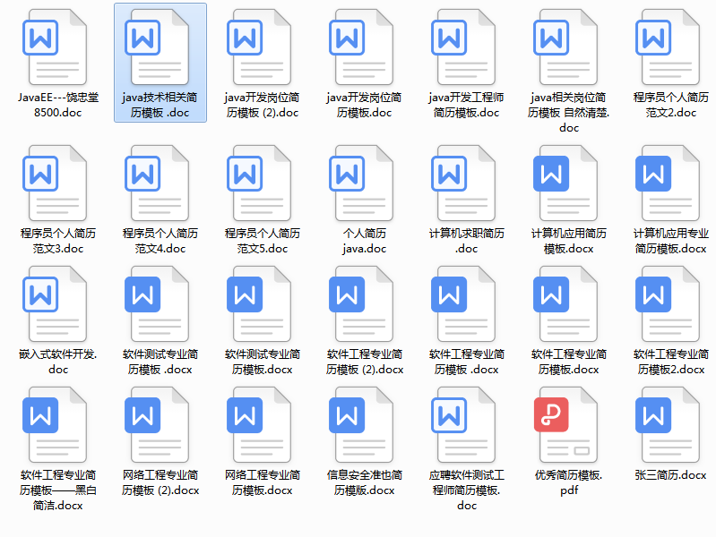Click filename '计算机应用简历模板.docx'
Image resolution: width=716 pixels, height=537 pixels.
coord(569,241)
